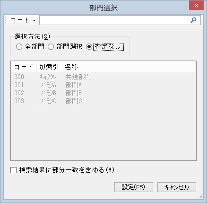The image size is (207, 203).
Task: Click the 設定(F5) button
Action: 134,187
